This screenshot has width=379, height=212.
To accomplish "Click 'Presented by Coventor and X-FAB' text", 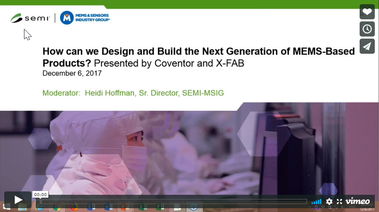I will (169, 63).
